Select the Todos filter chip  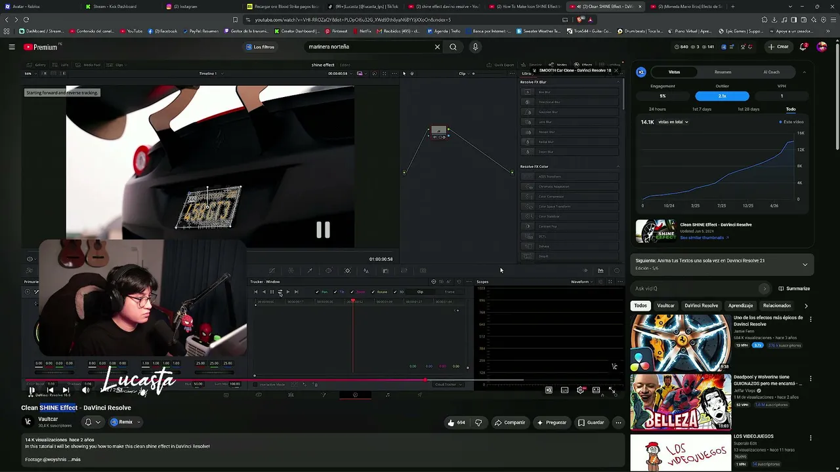tap(640, 305)
